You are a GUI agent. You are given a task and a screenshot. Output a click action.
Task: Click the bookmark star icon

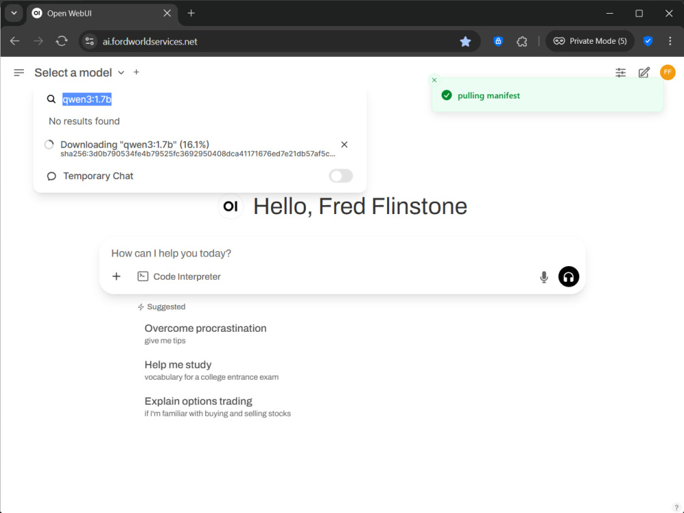(x=465, y=42)
